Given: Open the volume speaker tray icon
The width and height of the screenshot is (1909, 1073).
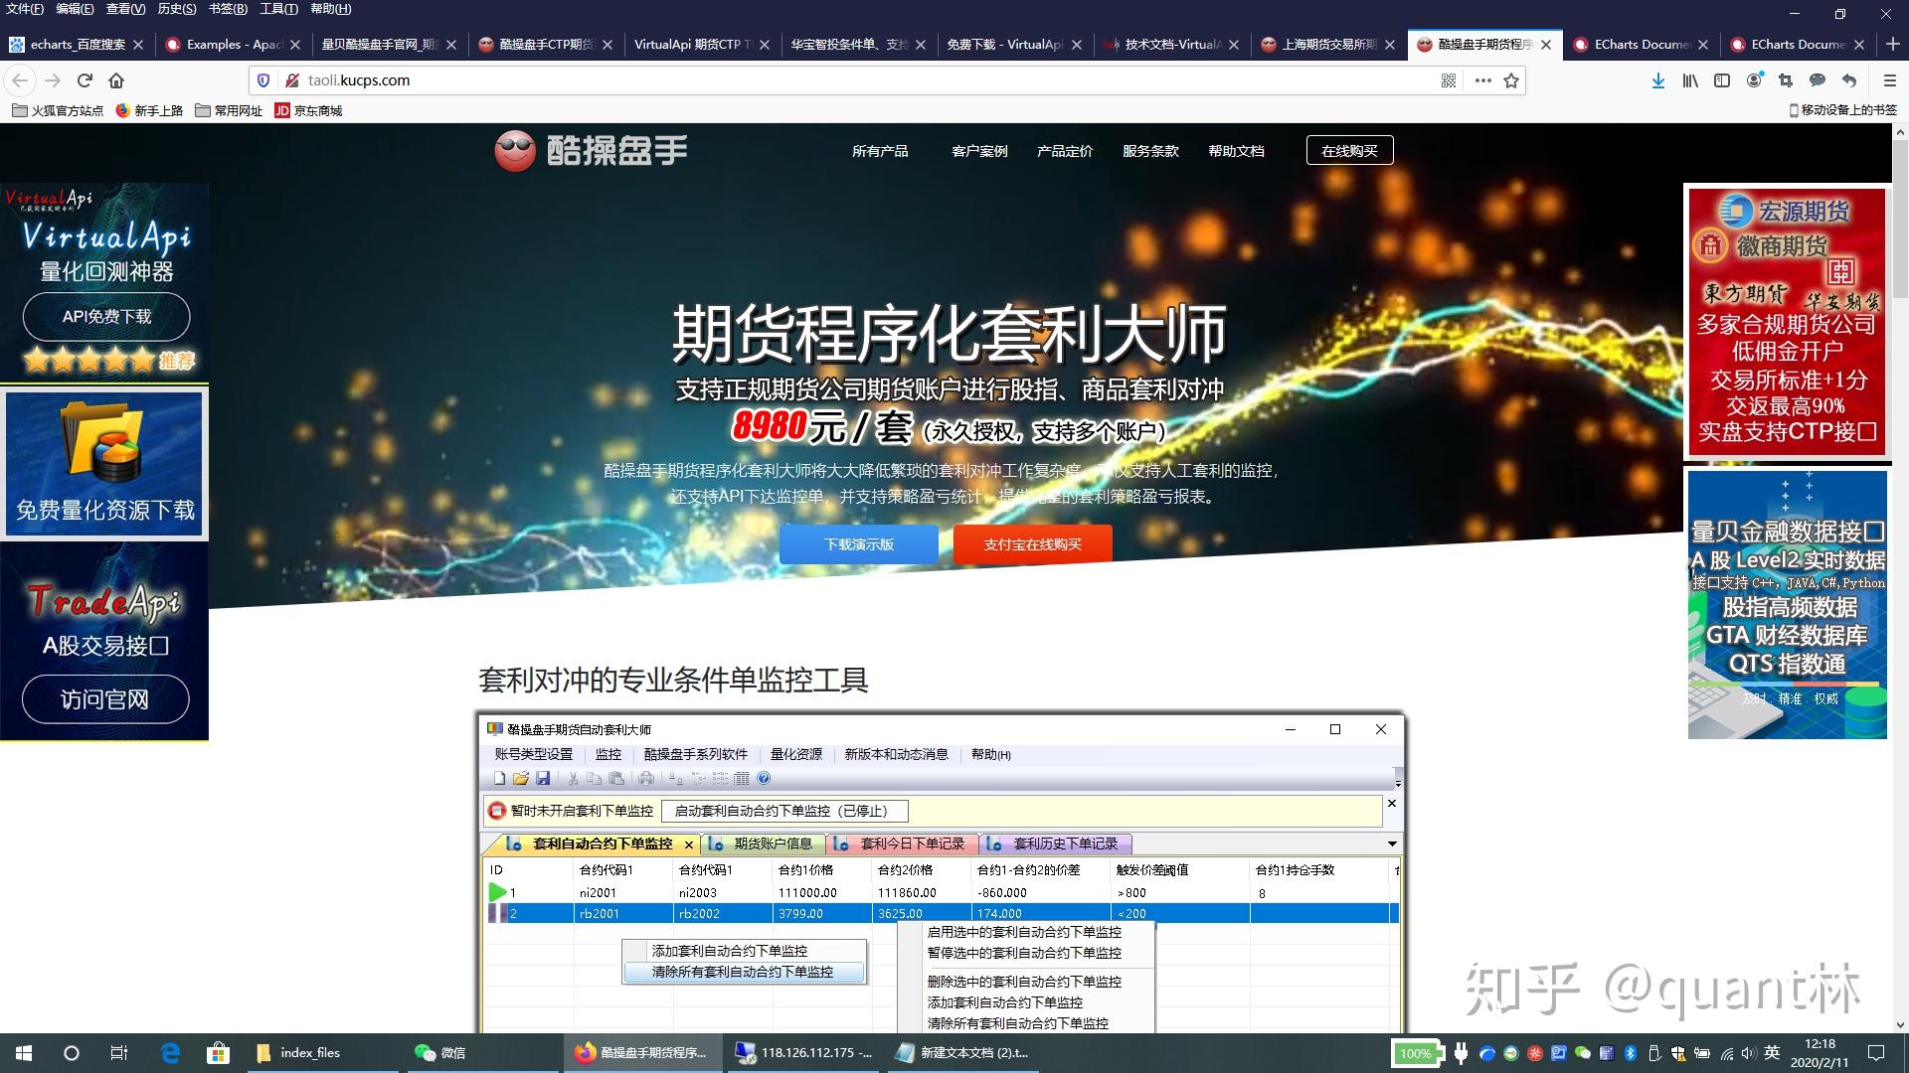Looking at the screenshot, I should coord(1750,1053).
